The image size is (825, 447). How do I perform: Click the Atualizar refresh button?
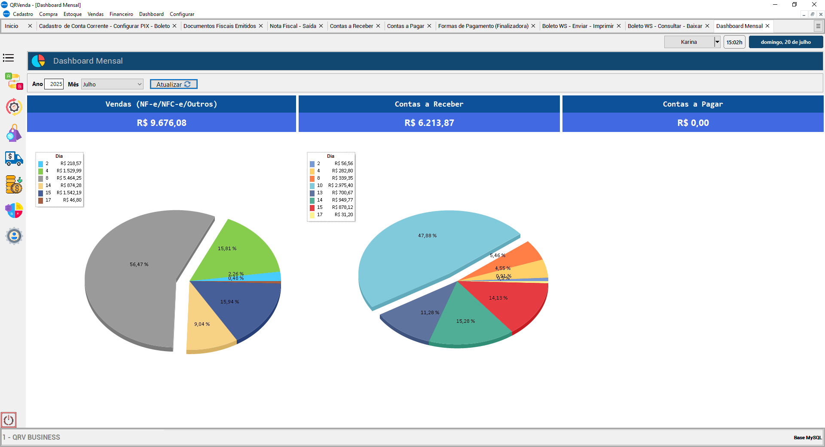click(x=174, y=84)
